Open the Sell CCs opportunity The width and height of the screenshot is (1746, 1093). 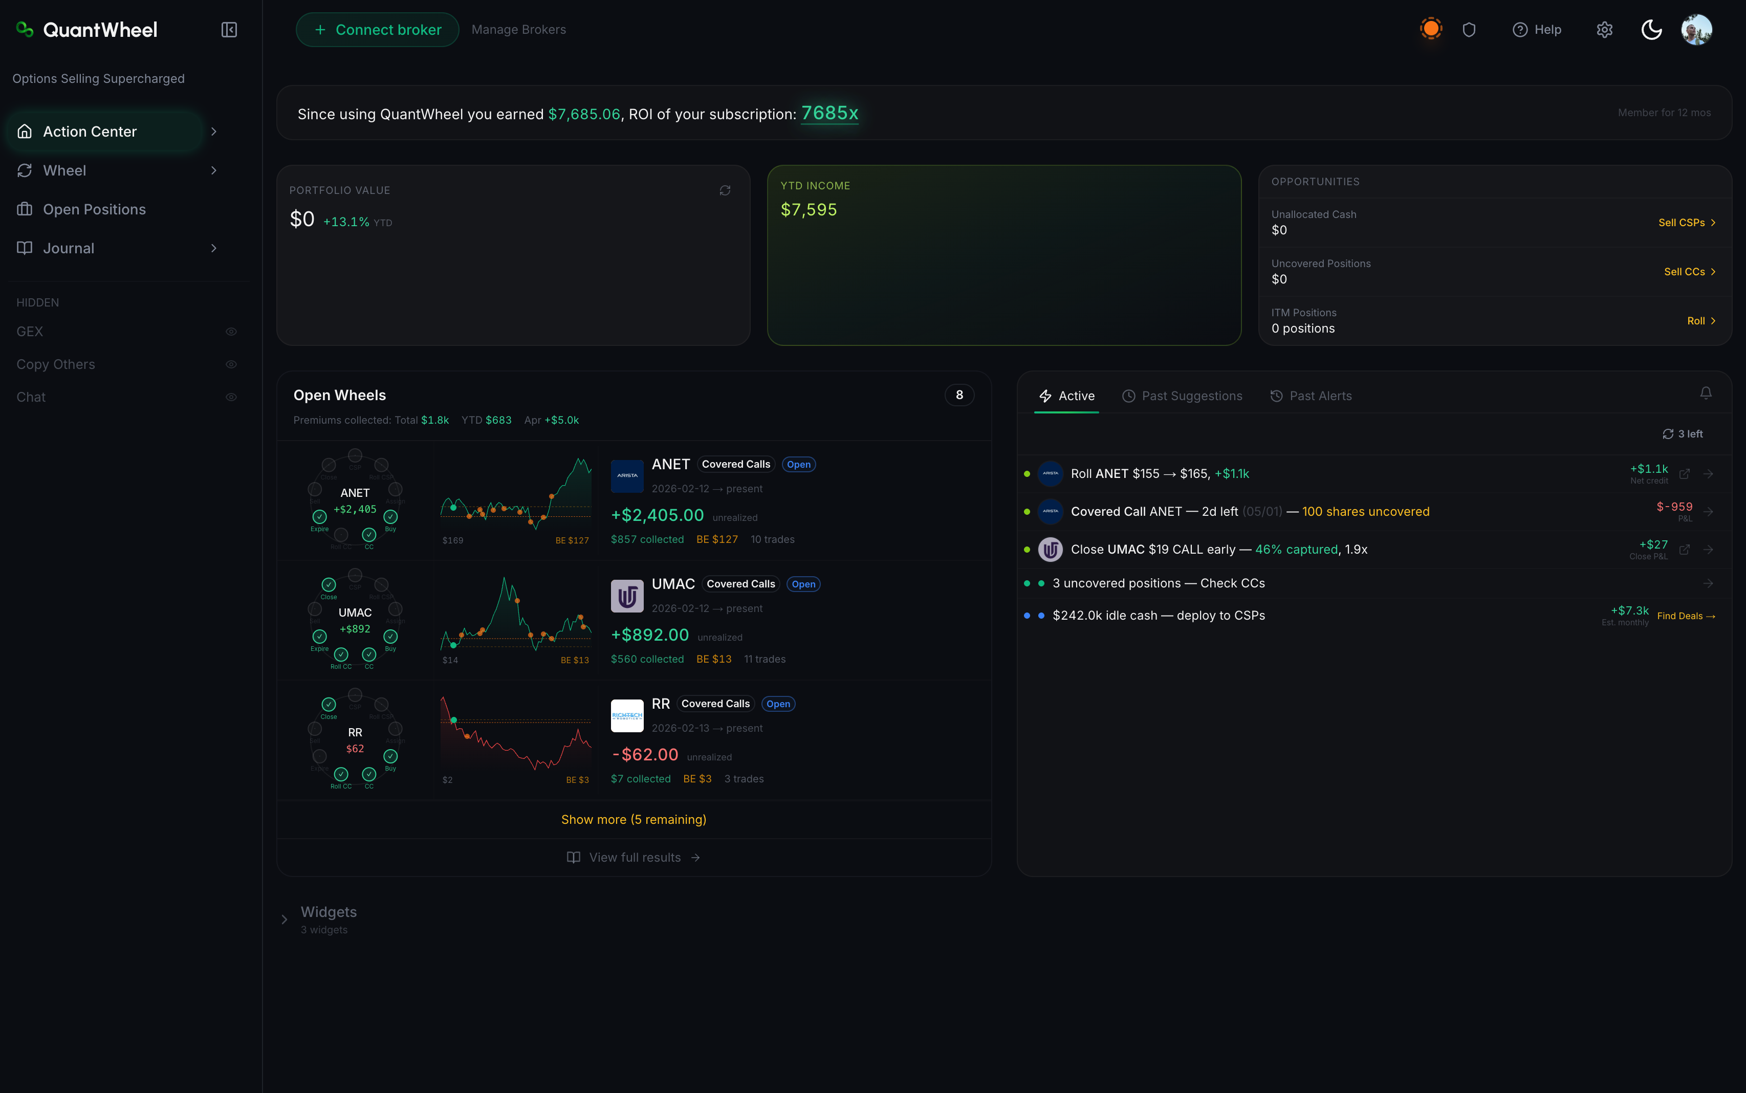(1690, 272)
